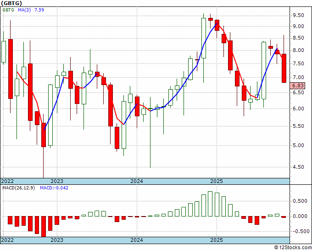Click the tallest green candle peaking near 9.50

[204, 38]
